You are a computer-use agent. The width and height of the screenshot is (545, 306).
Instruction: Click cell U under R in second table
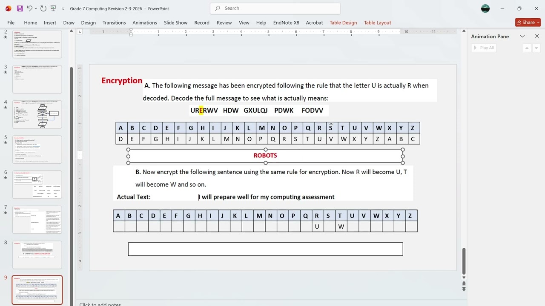pyautogui.click(x=317, y=227)
